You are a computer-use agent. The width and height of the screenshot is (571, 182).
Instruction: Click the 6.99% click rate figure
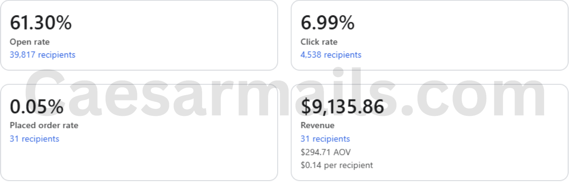[x=327, y=23]
